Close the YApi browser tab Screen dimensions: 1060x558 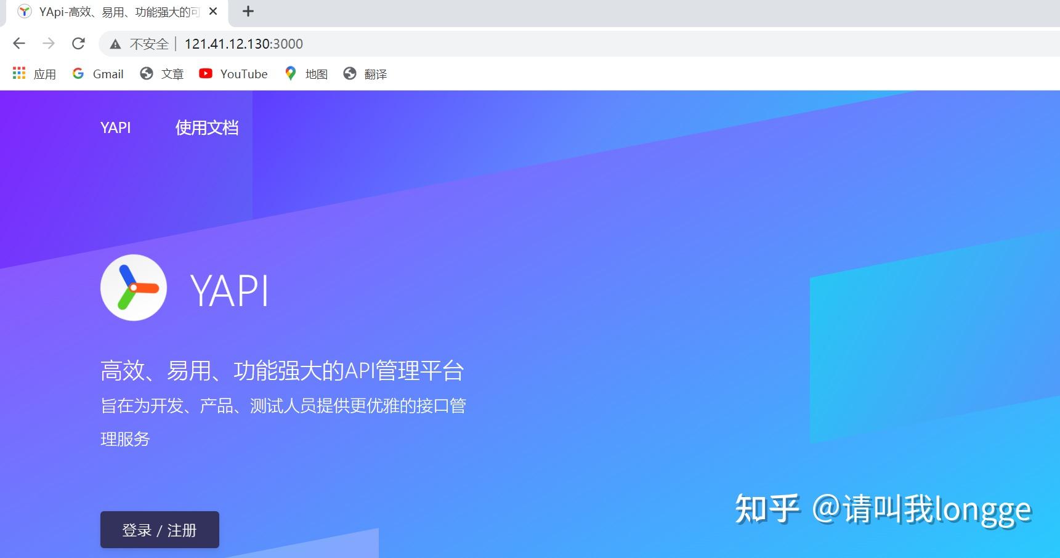pyautogui.click(x=213, y=11)
